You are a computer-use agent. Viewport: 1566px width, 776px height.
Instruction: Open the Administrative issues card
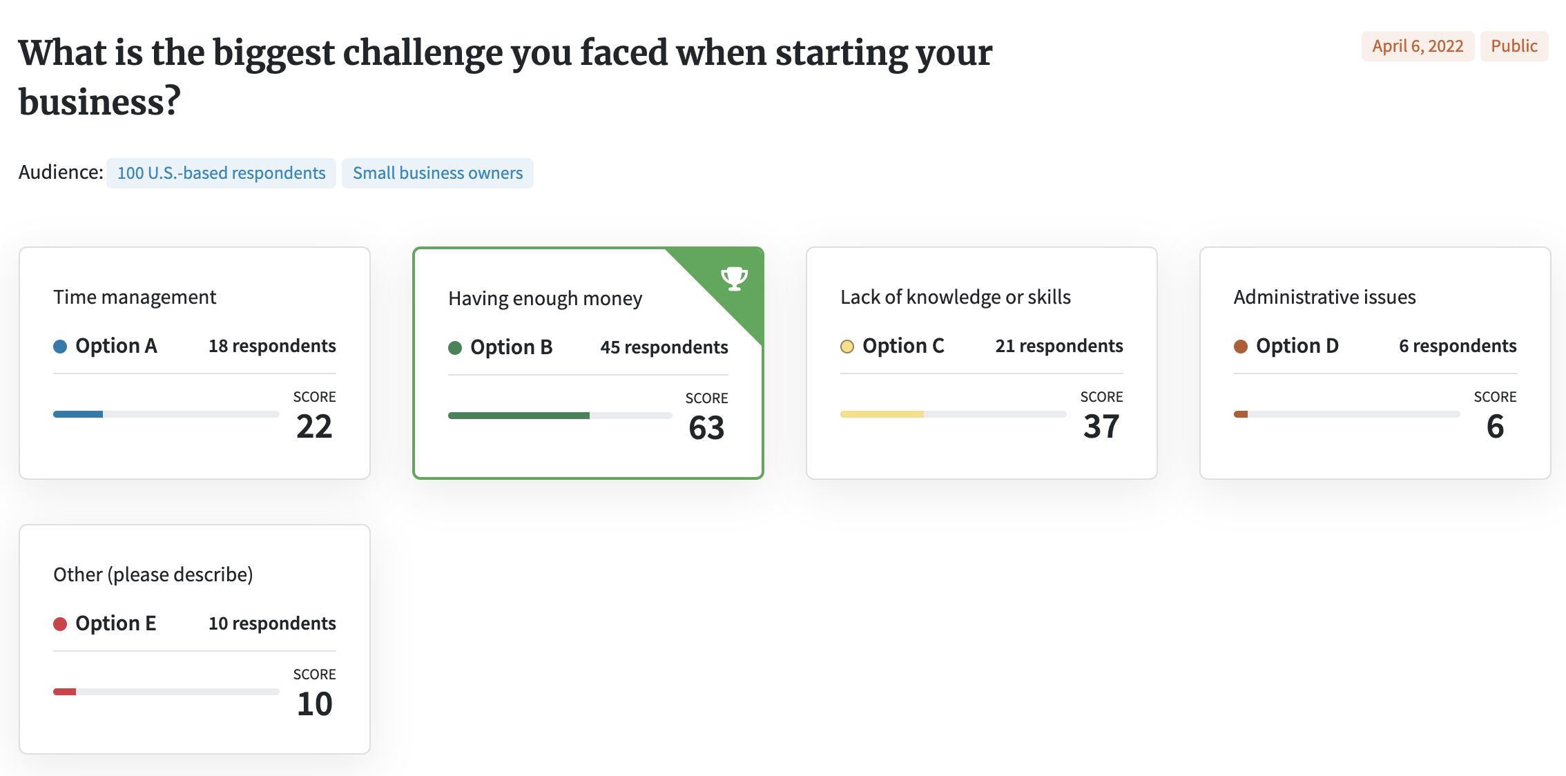[1375, 363]
